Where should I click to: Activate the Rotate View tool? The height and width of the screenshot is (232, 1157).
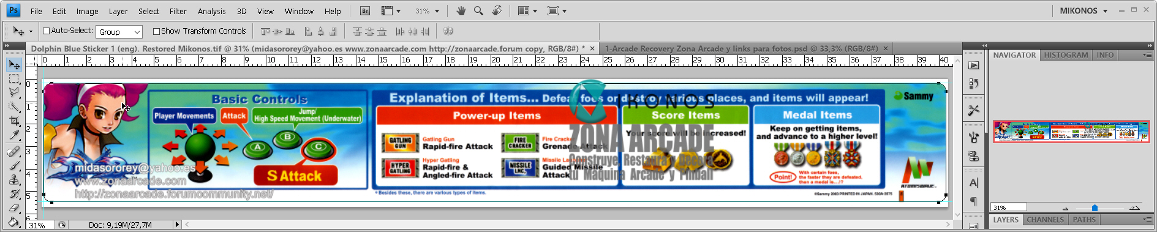tap(497, 11)
